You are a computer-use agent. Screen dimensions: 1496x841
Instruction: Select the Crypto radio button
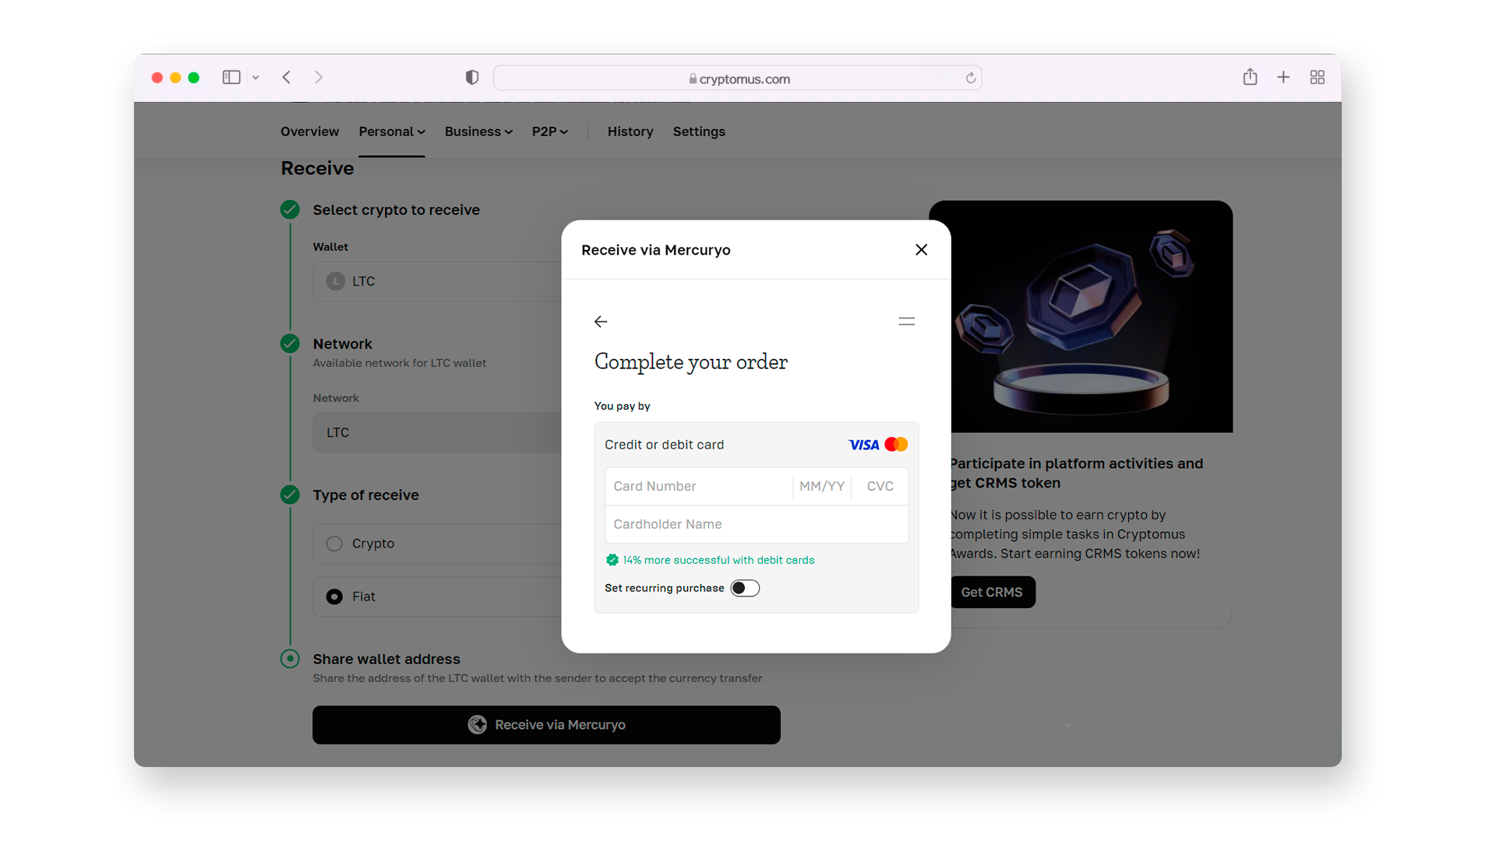[335, 544]
